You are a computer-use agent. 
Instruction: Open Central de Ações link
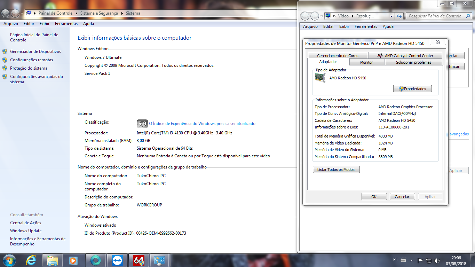[25, 223]
